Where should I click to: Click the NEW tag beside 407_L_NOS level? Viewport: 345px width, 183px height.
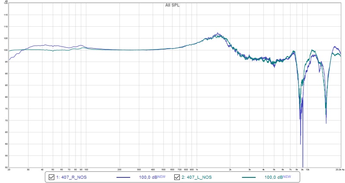pyautogui.click(x=286, y=177)
